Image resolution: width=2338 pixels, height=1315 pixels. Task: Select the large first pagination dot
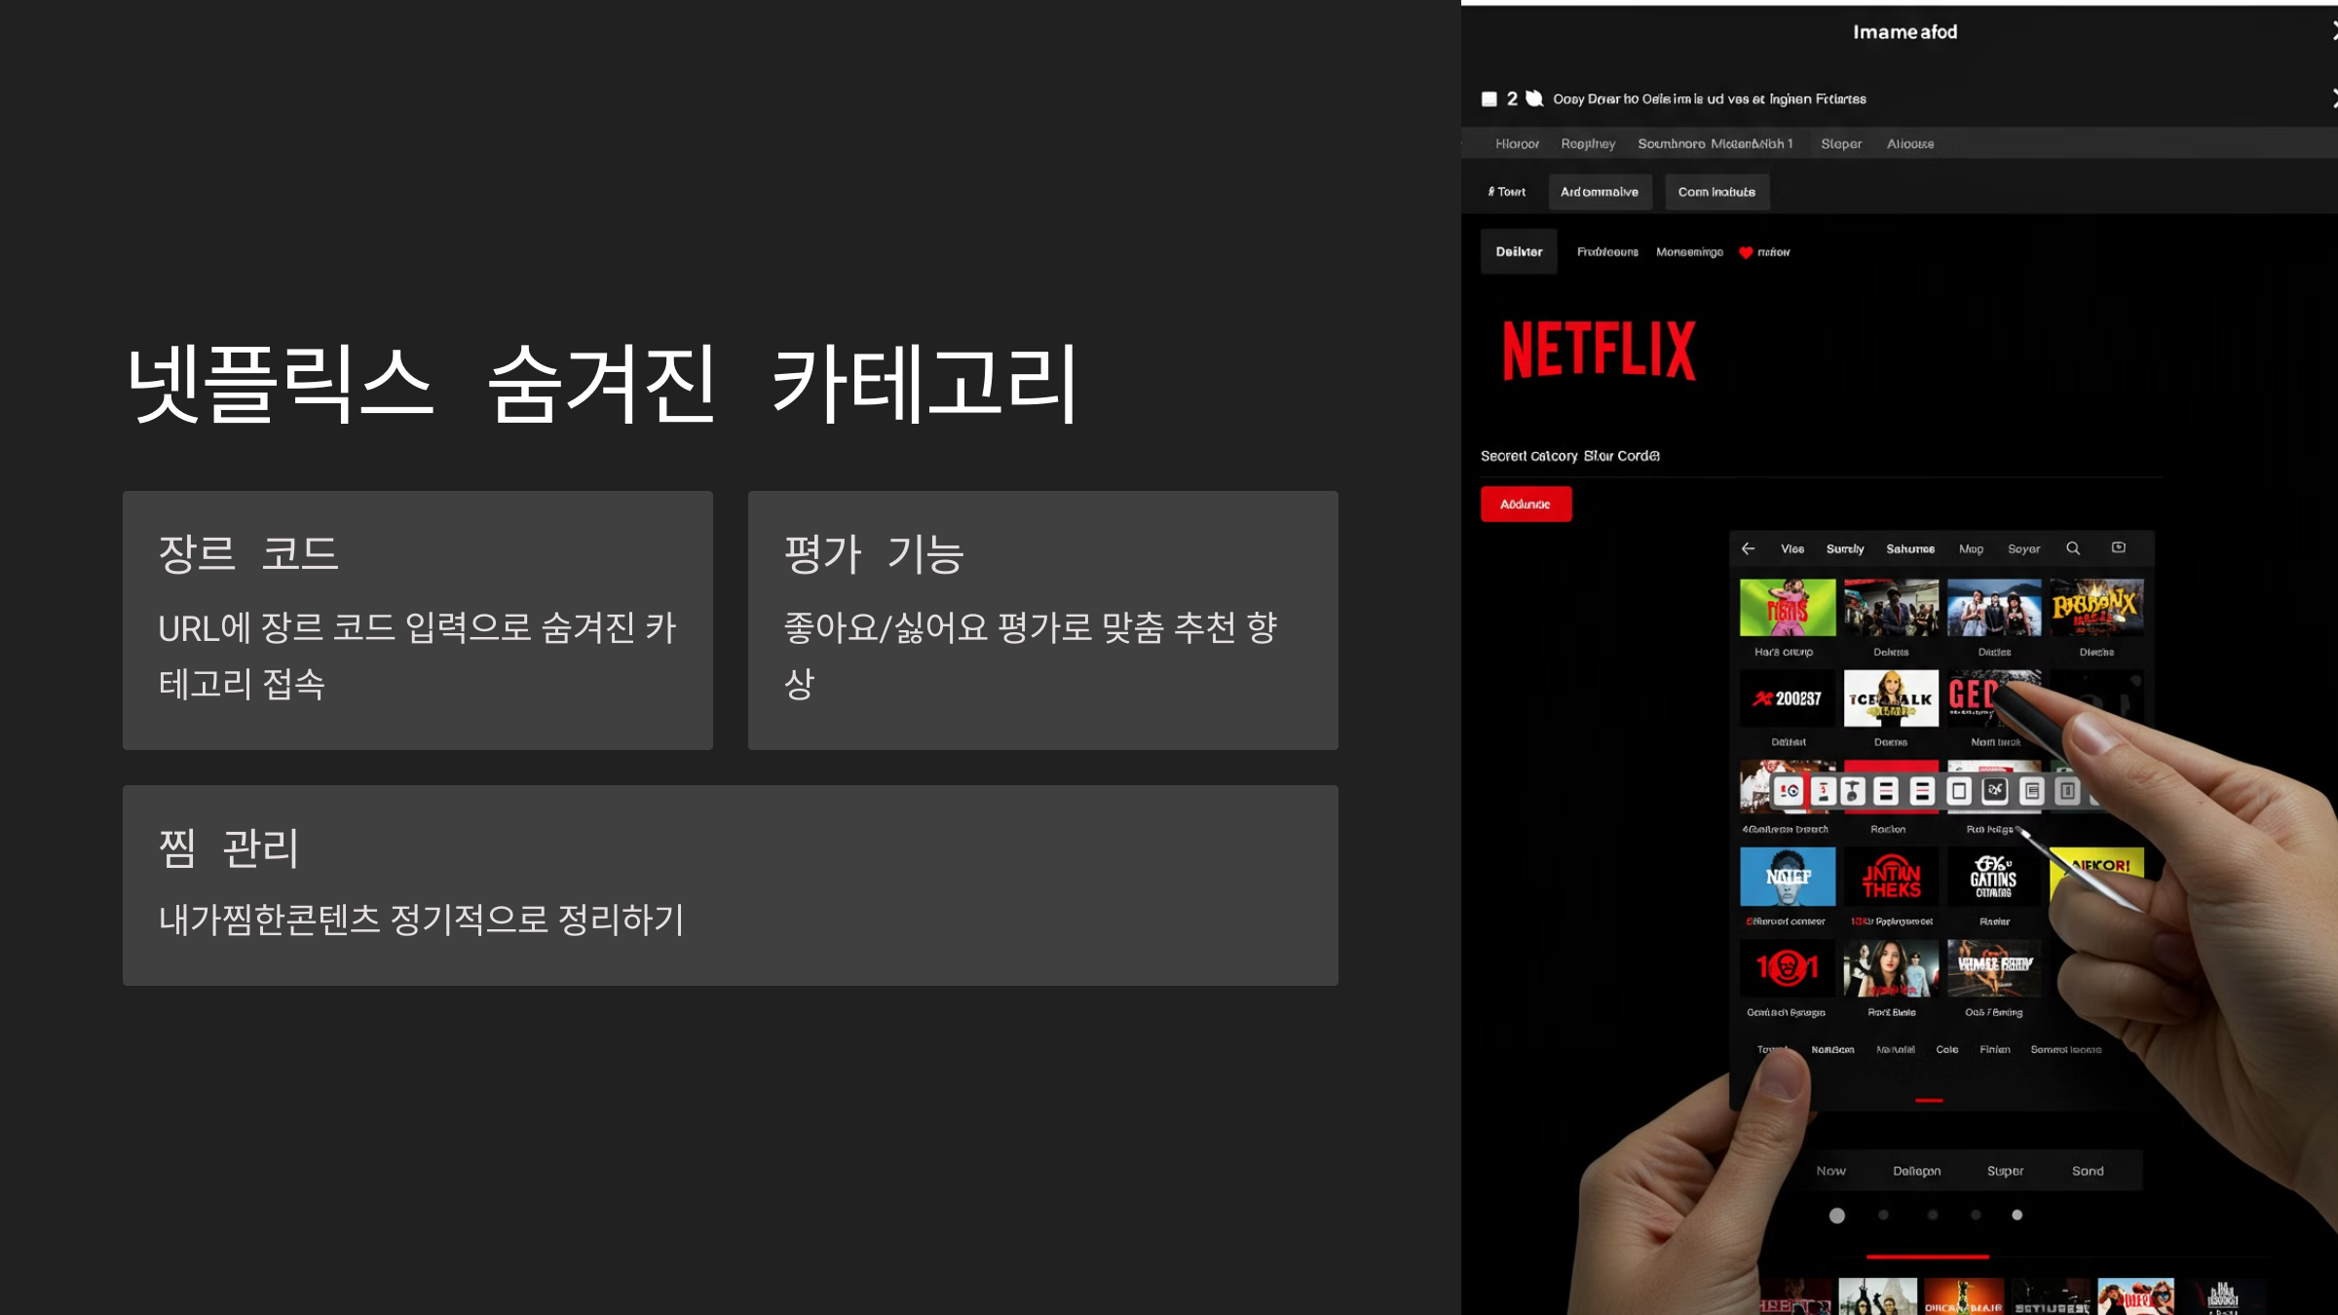tap(1836, 1216)
